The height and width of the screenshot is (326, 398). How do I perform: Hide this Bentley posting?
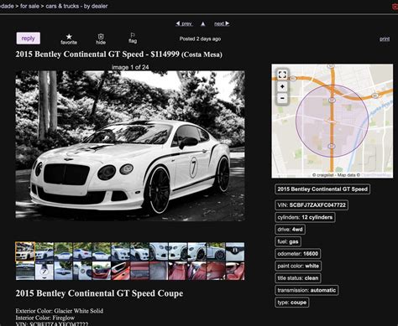[x=101, y=39]
